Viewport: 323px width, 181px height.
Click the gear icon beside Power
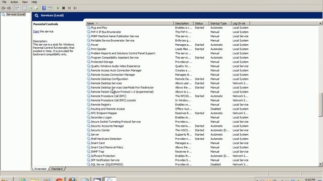[88, 45]
